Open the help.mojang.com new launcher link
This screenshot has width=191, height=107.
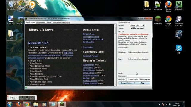pos(51,55)
